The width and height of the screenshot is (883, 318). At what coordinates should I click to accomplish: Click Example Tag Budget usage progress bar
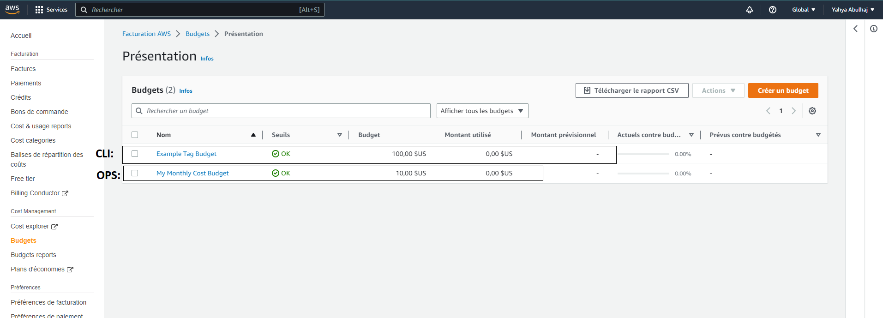click(643, 154)
